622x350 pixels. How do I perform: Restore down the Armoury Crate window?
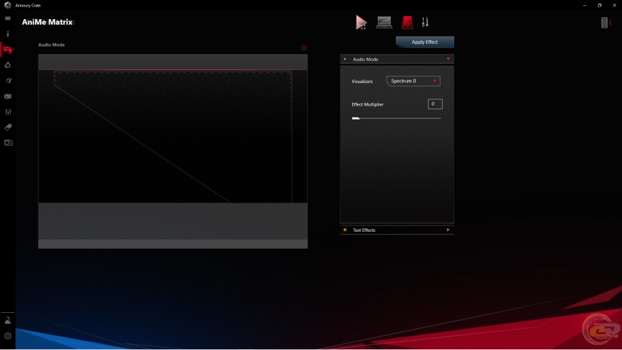point(599,5)
